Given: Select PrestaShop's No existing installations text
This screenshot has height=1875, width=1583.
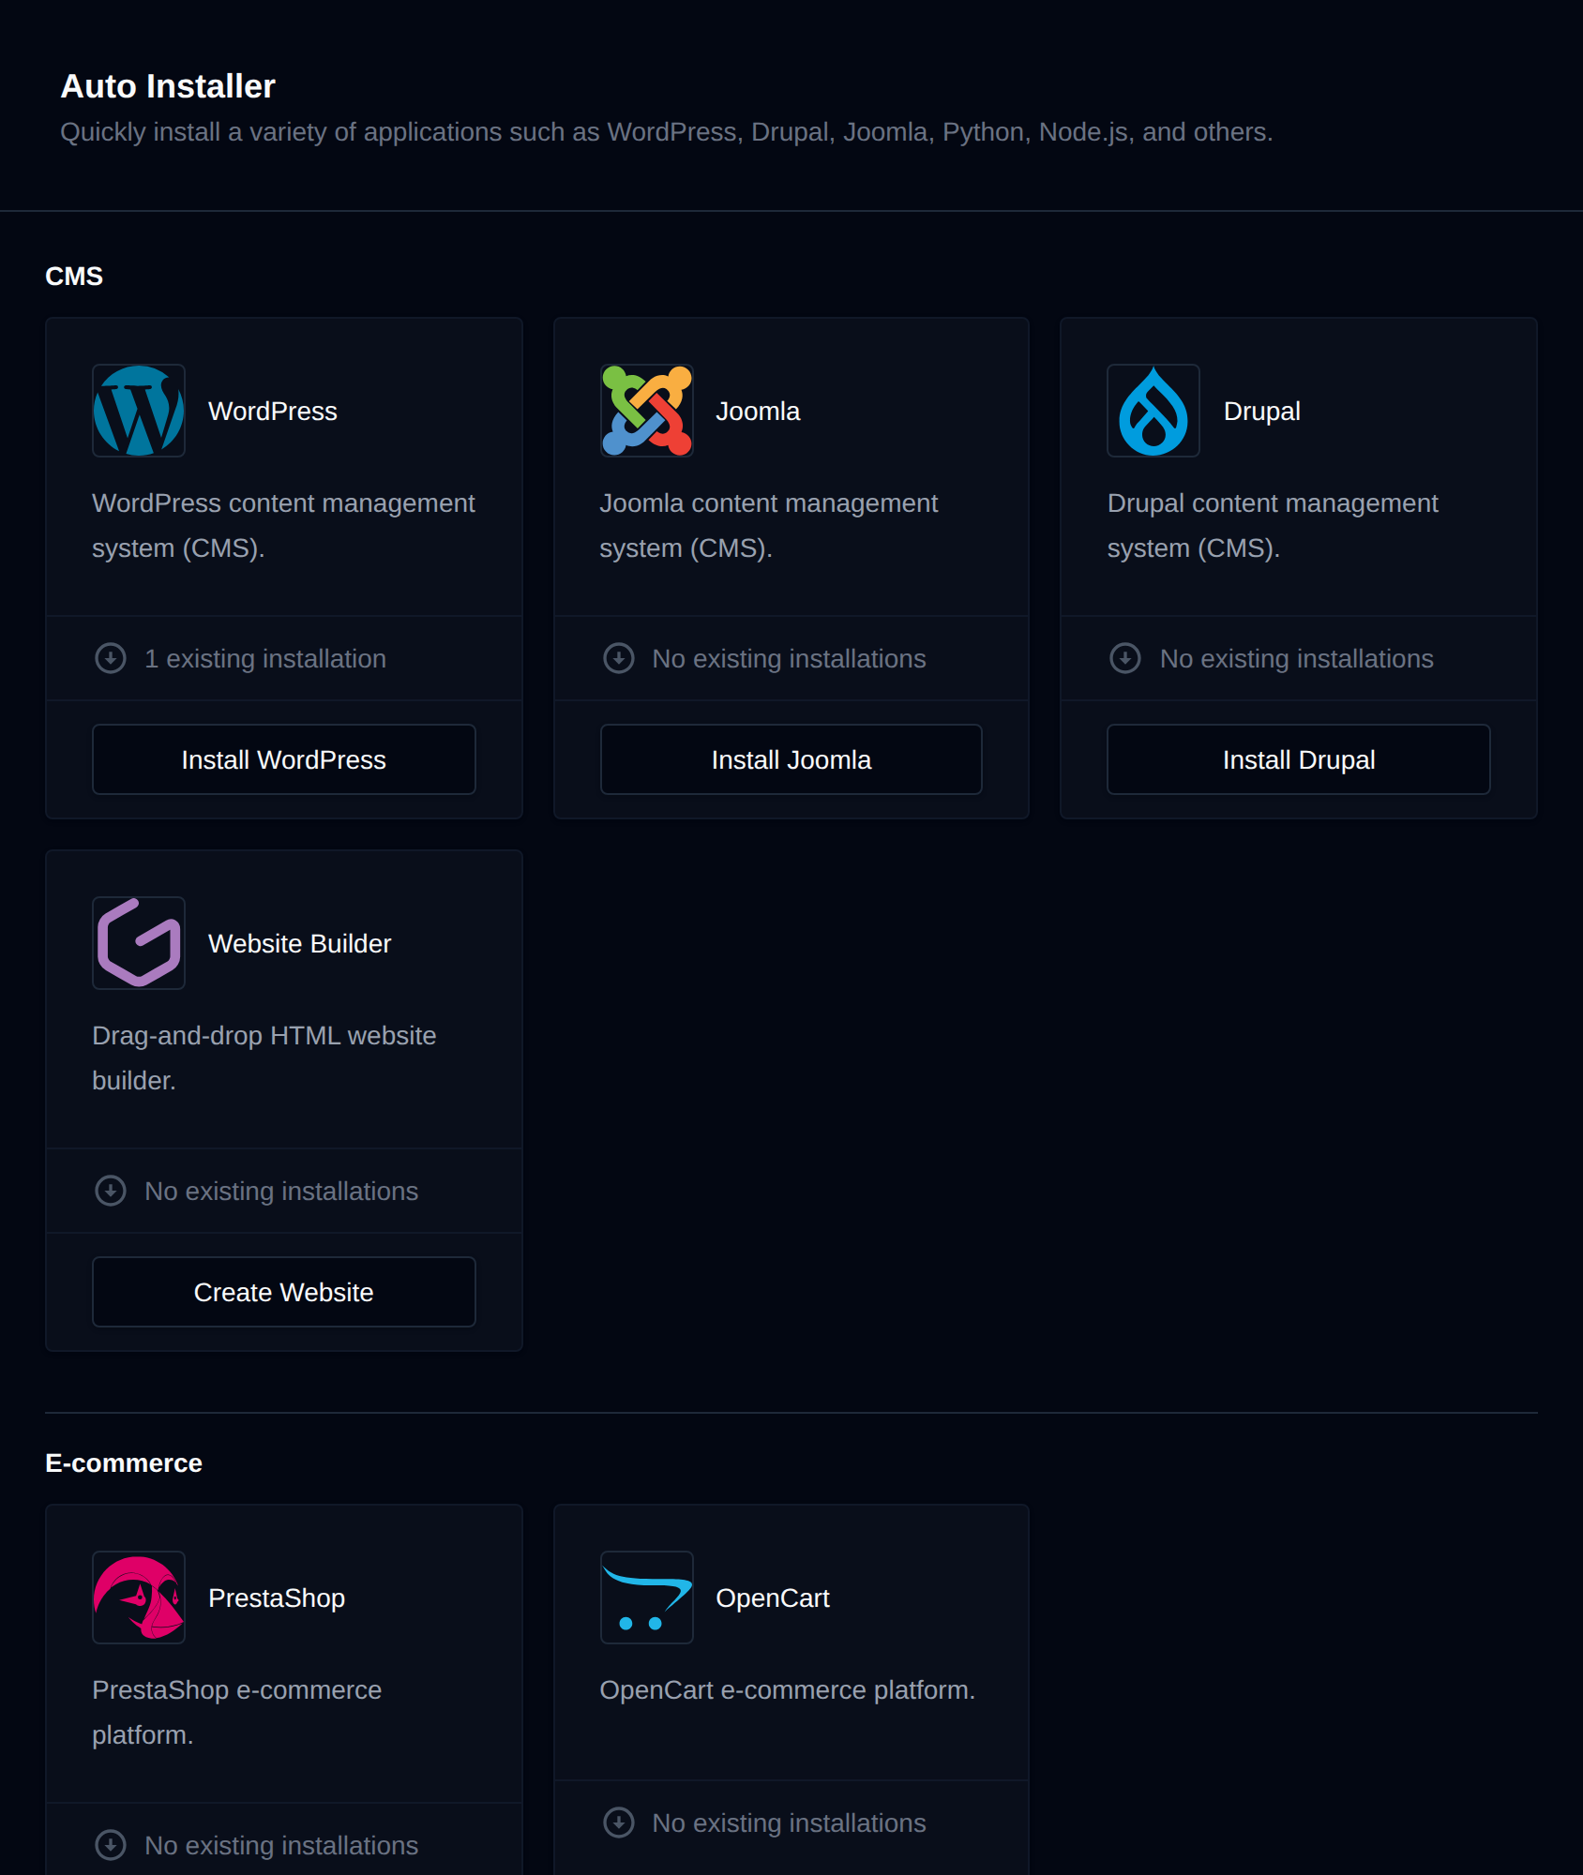Looking at the screenshot, I should click(x=281, y=1845).
